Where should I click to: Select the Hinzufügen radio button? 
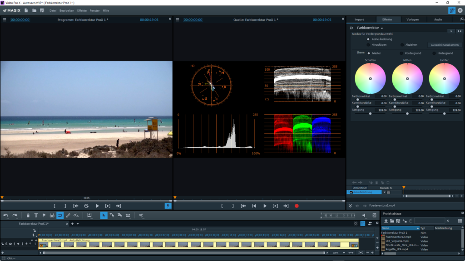(368, 45)
